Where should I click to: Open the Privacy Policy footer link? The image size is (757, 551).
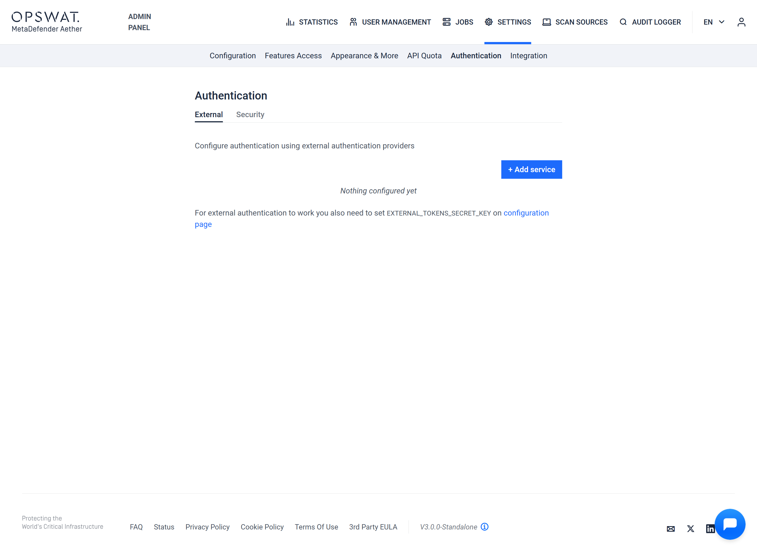tap(207, 527)
